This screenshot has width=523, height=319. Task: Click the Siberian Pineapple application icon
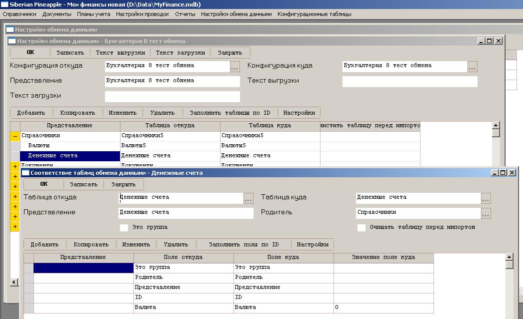(5, 4)
